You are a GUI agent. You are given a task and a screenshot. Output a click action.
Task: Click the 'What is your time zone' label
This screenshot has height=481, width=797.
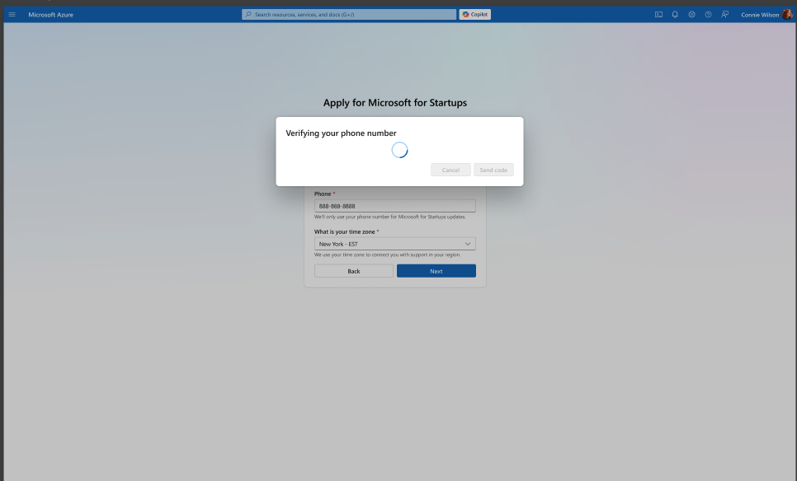345,231
